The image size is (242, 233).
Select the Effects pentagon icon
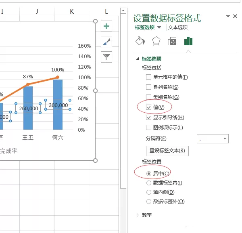click(x=156, y=41)
